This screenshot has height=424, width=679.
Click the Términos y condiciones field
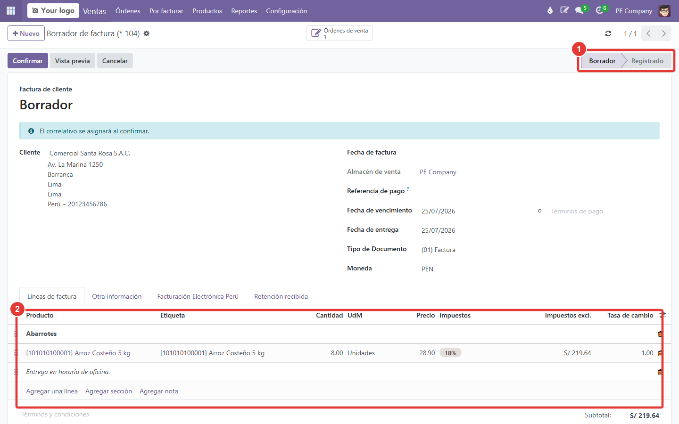(55, 414)
